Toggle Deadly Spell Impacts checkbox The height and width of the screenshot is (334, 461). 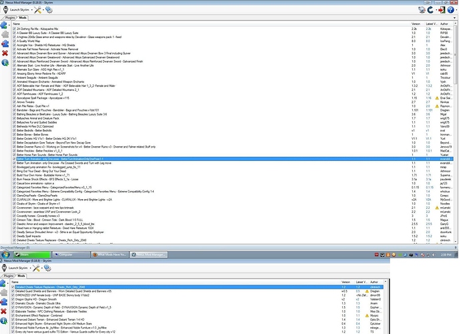tap(14, 236)
